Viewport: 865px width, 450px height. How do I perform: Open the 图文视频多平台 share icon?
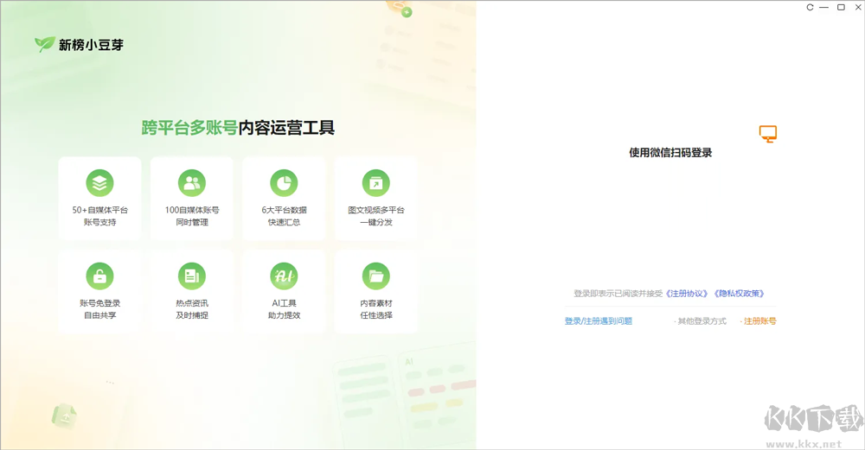pyautogui.click(x=376, y=183)
